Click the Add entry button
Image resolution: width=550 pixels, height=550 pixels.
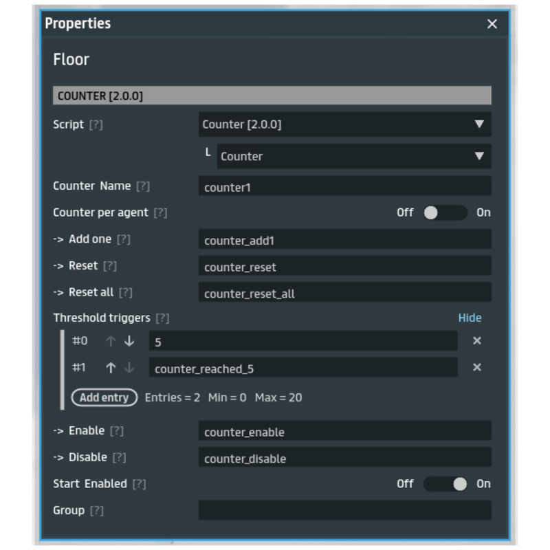[104, 397]
